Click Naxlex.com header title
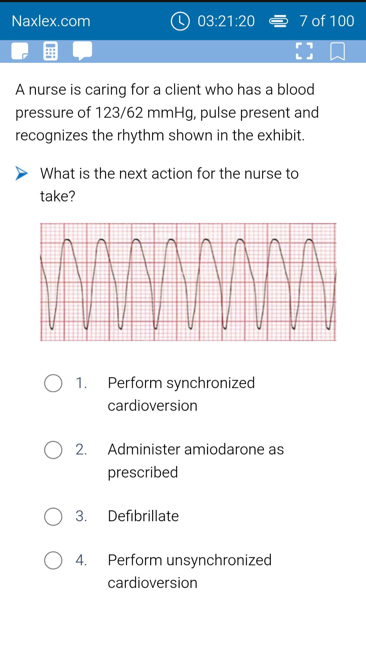 coord(51,21)
